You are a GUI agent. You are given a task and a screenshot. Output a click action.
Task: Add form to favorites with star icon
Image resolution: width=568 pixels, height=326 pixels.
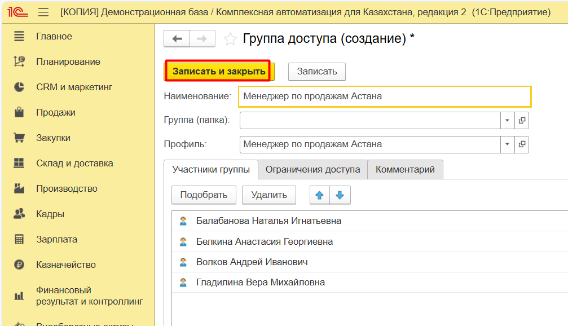[x=230, y=39]
